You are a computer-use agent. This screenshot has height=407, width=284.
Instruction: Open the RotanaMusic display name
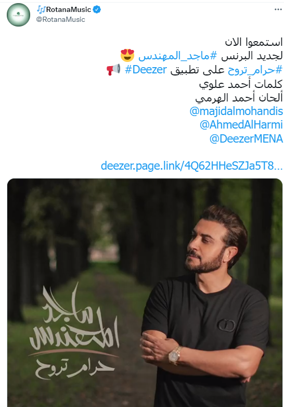click(x=69, y=9)
